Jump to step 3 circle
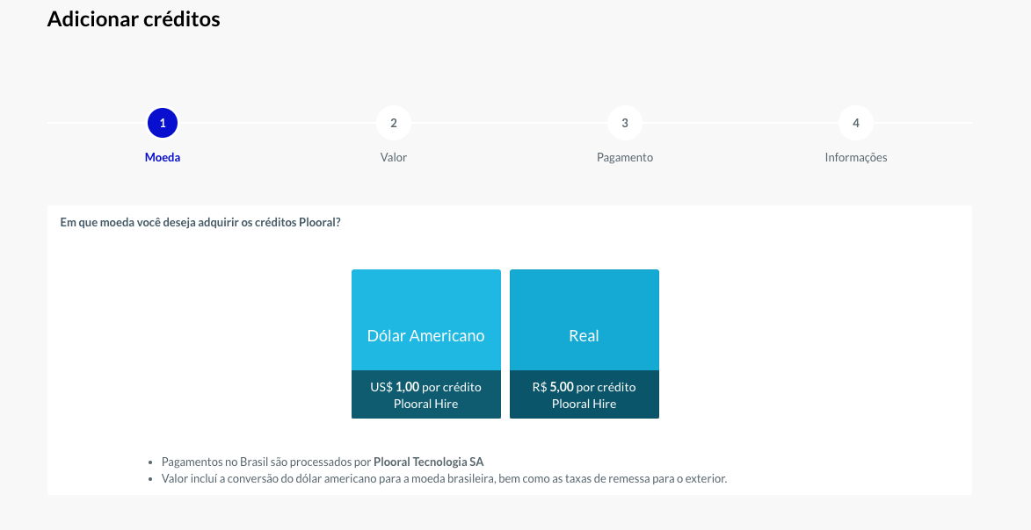Screen dimensions: 1031x530 point(625,123)
